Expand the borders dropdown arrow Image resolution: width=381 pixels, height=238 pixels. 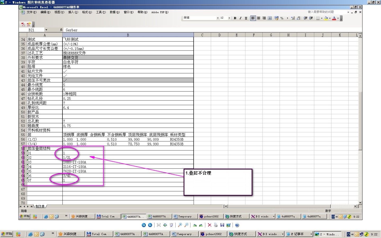coord(322,18)
